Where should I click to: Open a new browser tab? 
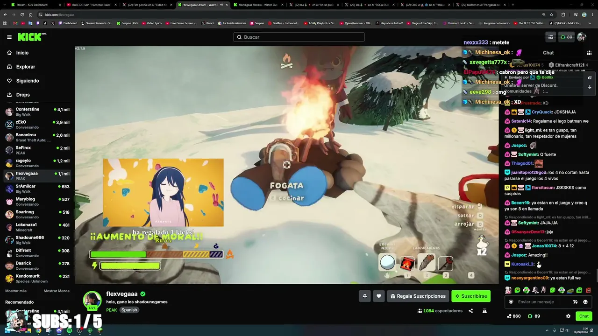[x=513, y=5]
